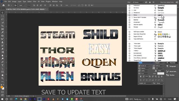The height and width of the screenshot is (101, 179).
Task: Expand Source Serif 4 Variable family
Action: (x=132, y=17)
